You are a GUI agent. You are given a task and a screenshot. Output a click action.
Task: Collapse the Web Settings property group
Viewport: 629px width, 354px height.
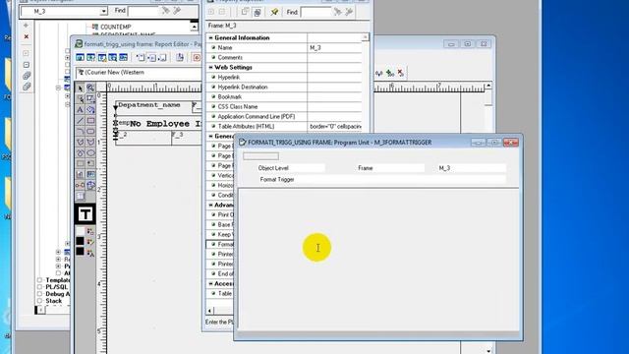tap(210, 68)
